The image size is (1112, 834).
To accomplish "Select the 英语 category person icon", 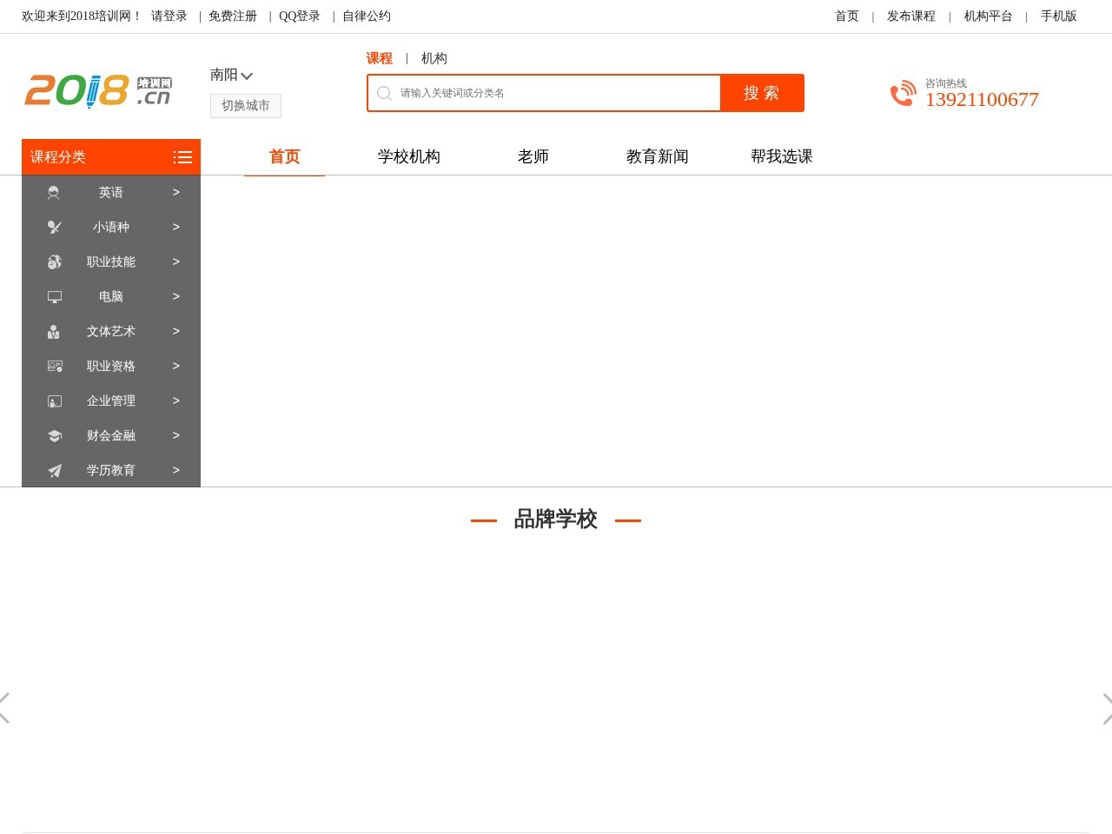I will coord(54,192).
